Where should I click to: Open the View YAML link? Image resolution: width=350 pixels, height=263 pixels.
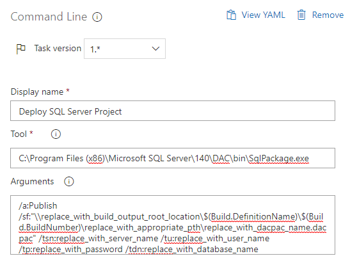pyautogui.click(x=263, y=15)
